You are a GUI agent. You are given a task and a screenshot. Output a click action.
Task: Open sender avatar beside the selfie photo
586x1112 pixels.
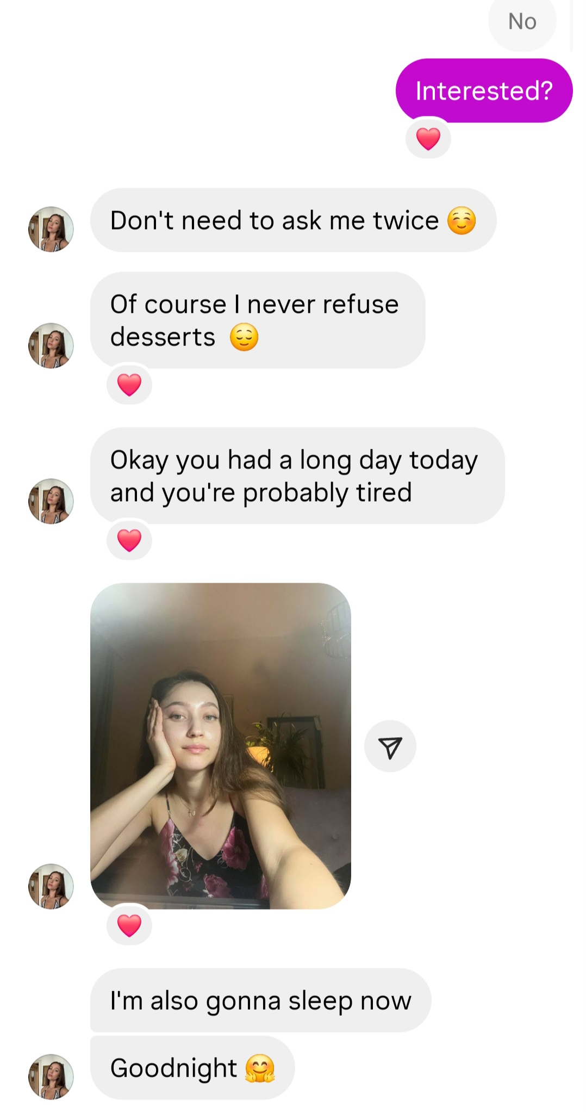[x=51, y=886]
